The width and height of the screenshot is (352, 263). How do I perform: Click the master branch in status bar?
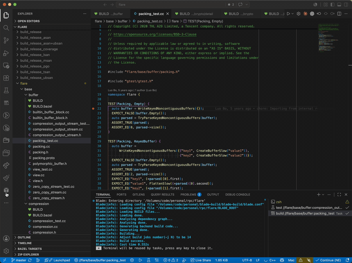(x=19, y=260)
